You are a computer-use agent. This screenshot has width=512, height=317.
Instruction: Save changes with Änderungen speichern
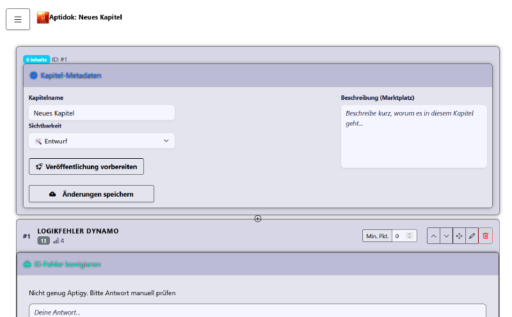(x=92, y=194)
